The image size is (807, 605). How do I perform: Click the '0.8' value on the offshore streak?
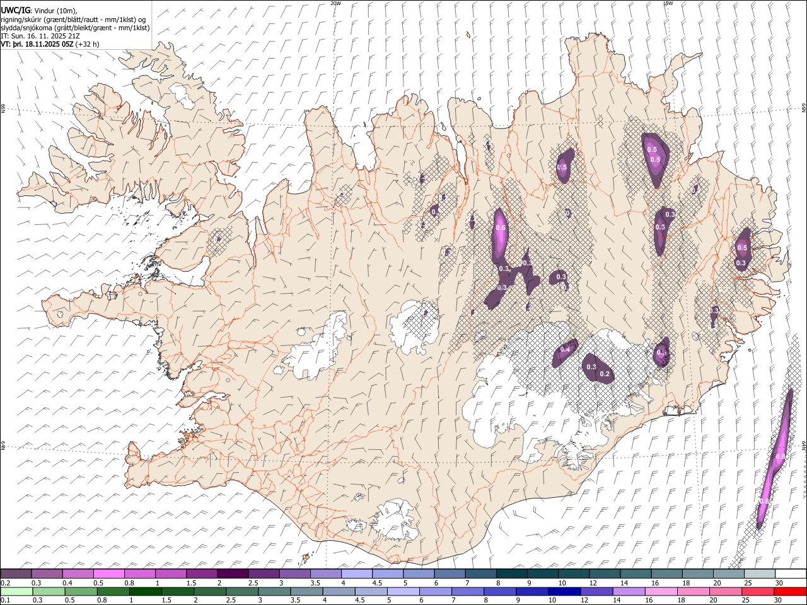click(780, 456)
